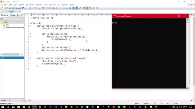Select the D:\ folder in the directory tree
Screen dimensions: 195x109
(6, 22)
